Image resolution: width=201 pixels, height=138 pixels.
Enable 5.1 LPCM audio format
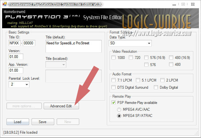pyautogui.click(x=138, y=80)
